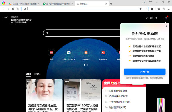172x112 pixels.
Task: Open the 网易 shortcut icon
Action: tap(52, 53)
